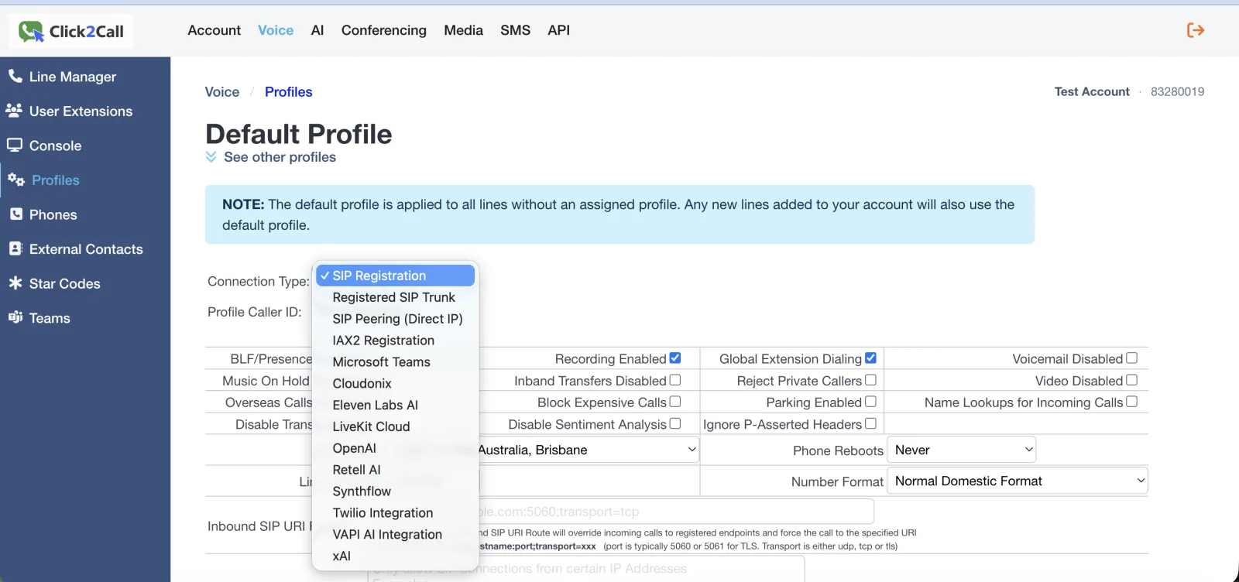Click the Profiles gears icon
Image resolution: width=1239 pixels, height=582 pixels.
point(16,180)
